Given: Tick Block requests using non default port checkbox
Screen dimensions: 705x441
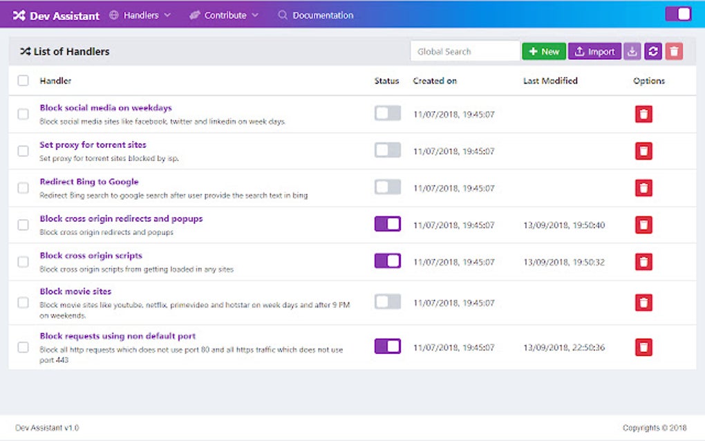Looking at the screenshot, I should pyautogui.click(x=23, y=347).
